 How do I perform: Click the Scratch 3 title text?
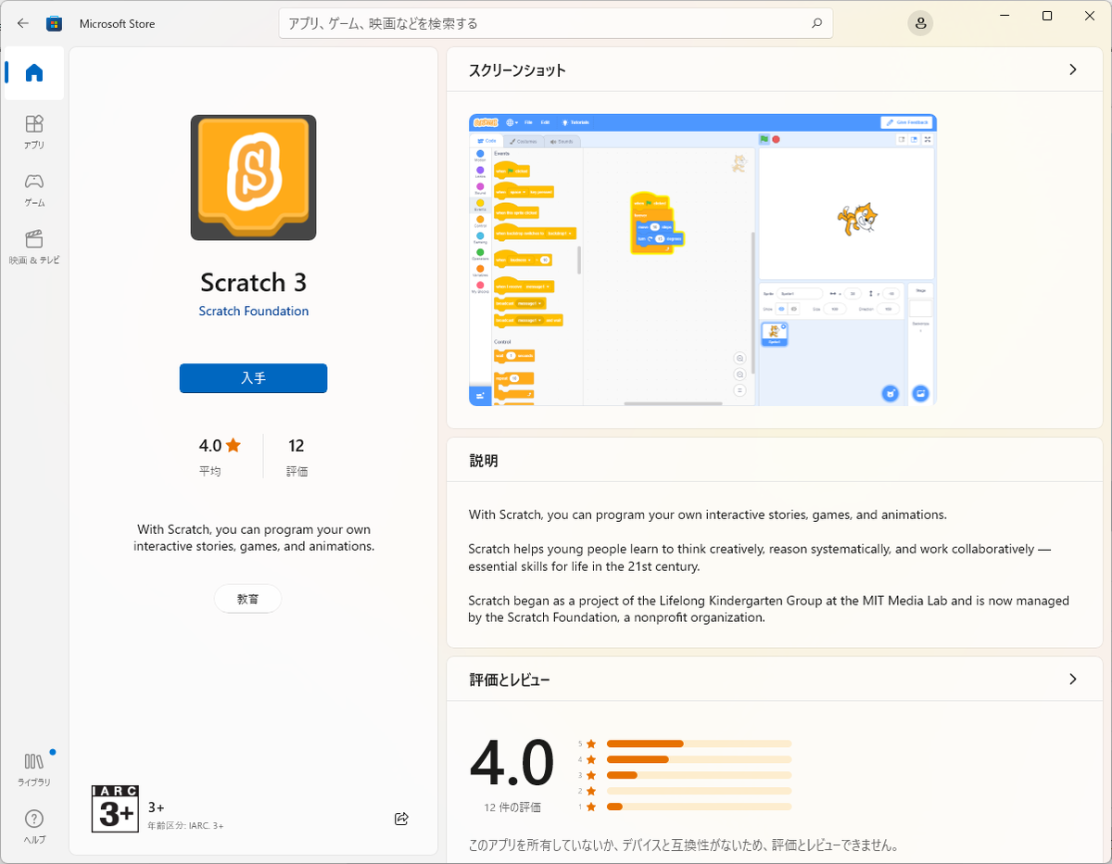click(x=253, y=282)
